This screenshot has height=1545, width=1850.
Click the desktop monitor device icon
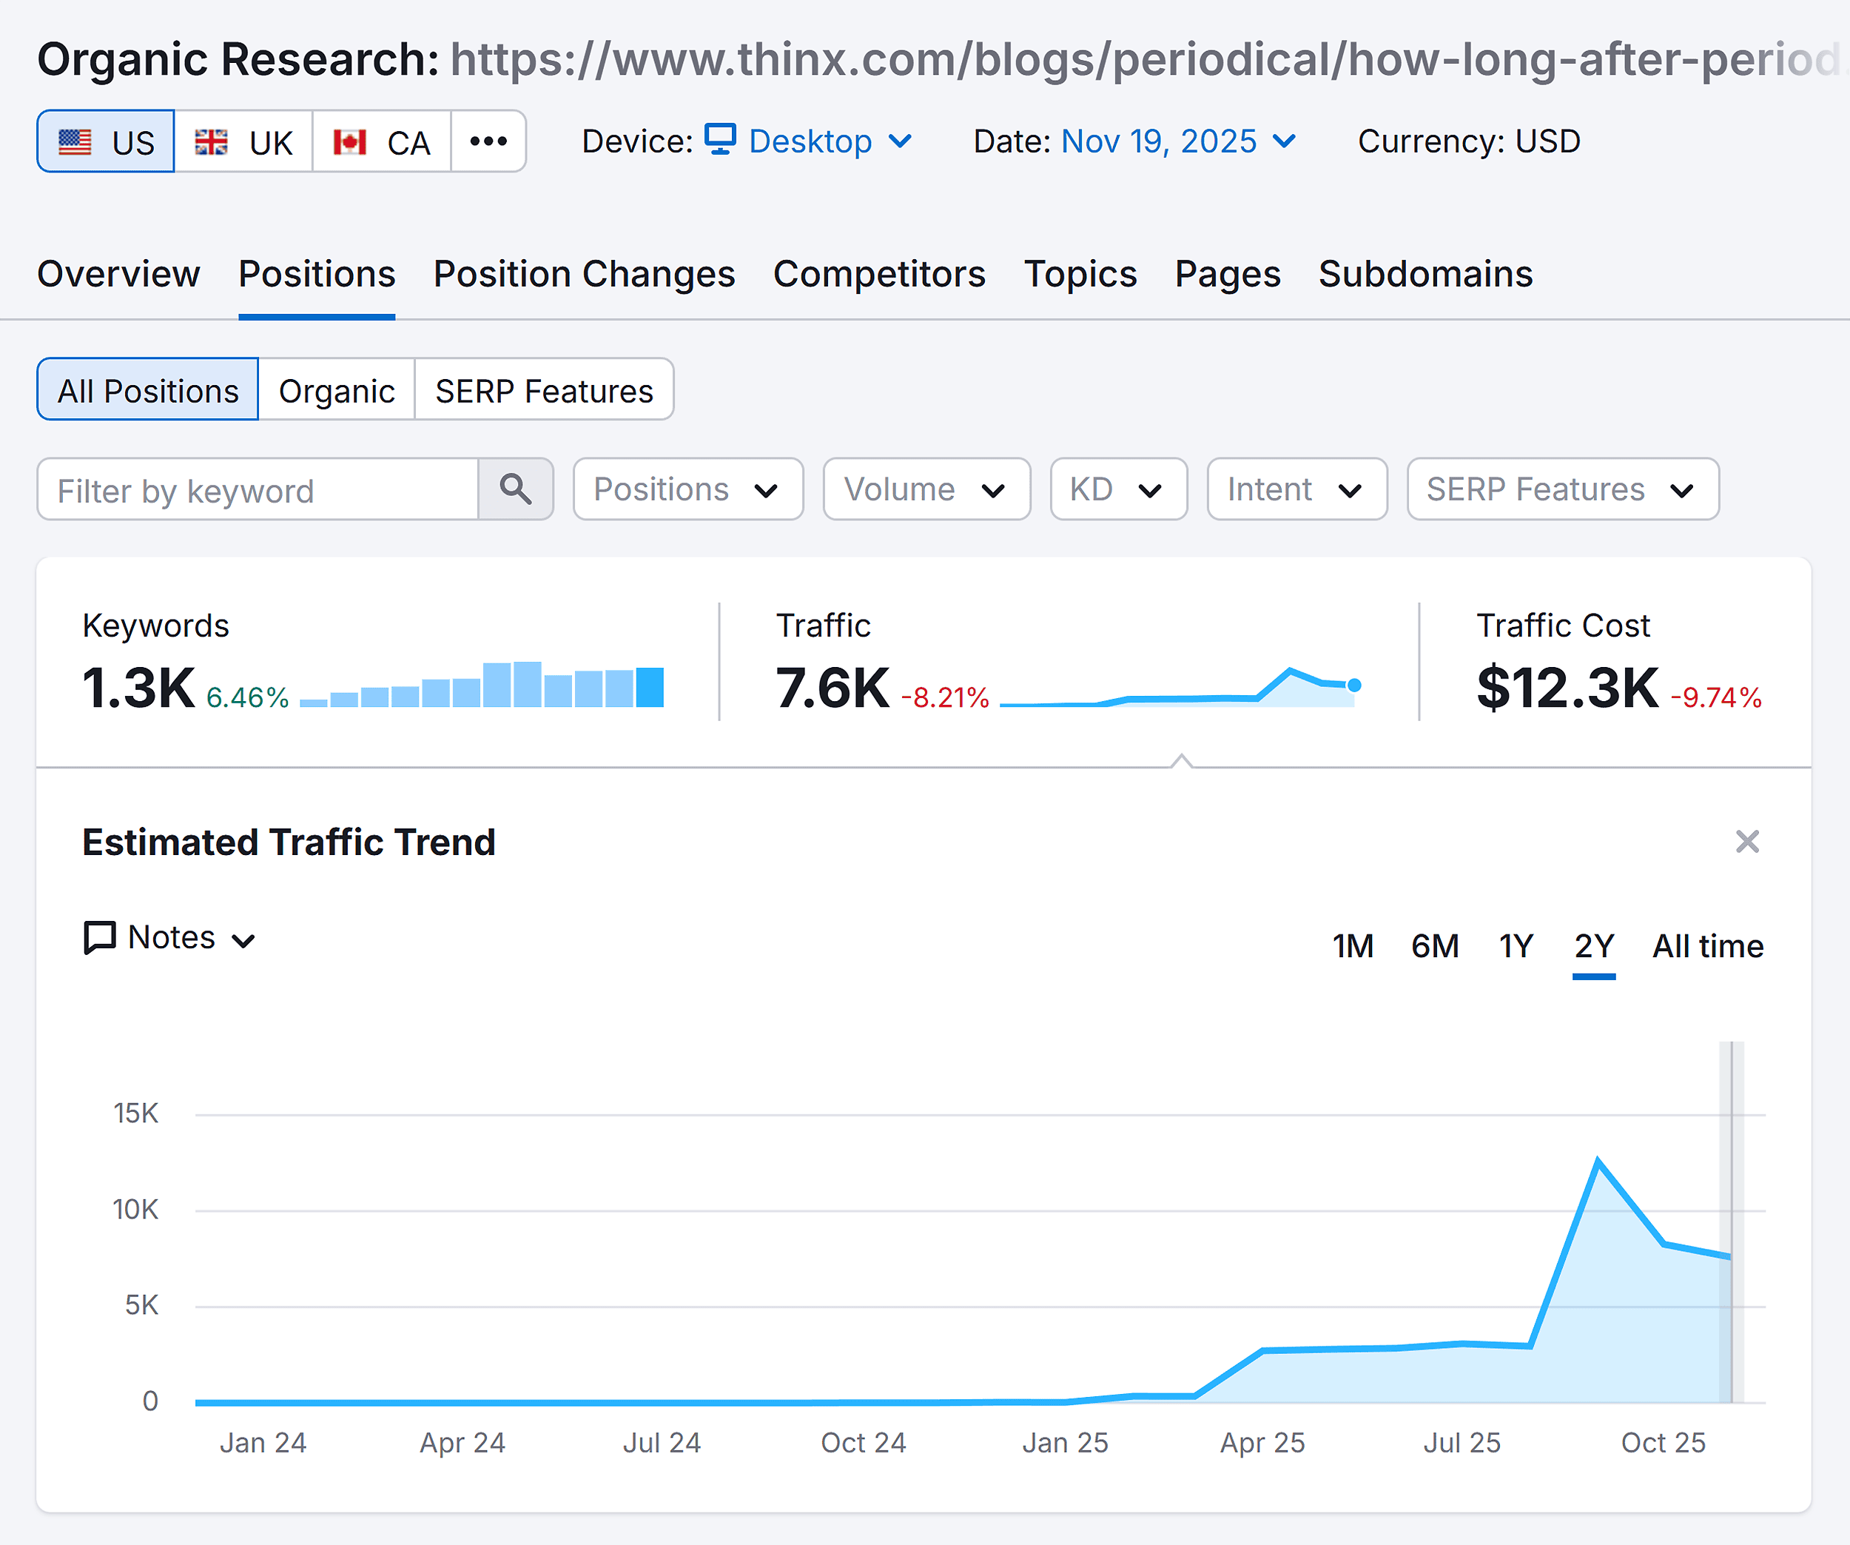pos(720,140)
